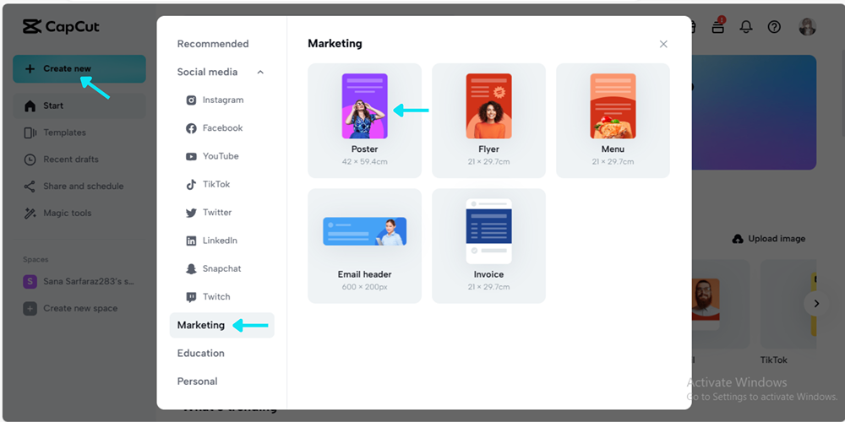Screen dimensions: 845x422
Task: Click the clock icon for Recent drafts
Action: pos(30,160)
